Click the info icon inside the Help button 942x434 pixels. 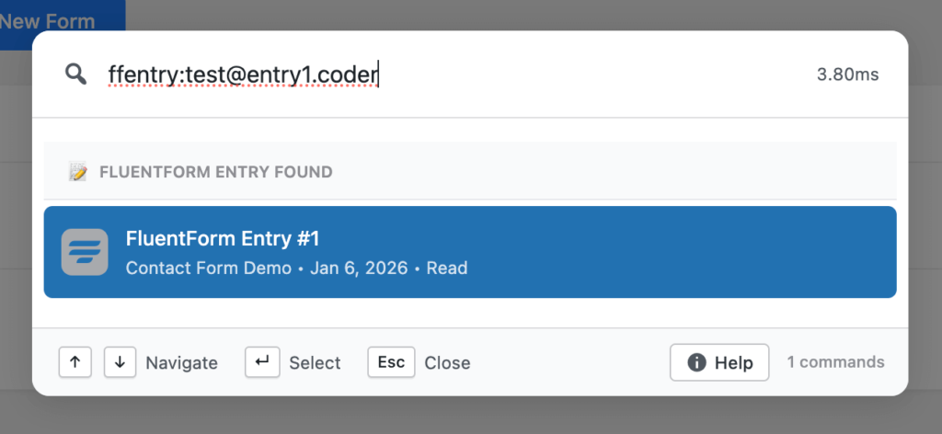(696, 362)
